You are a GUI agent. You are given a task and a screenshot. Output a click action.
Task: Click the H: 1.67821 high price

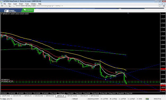(113, 99)
